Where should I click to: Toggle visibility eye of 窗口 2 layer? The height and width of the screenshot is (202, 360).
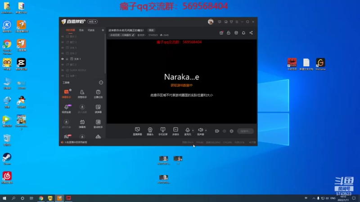pos(63,65)
